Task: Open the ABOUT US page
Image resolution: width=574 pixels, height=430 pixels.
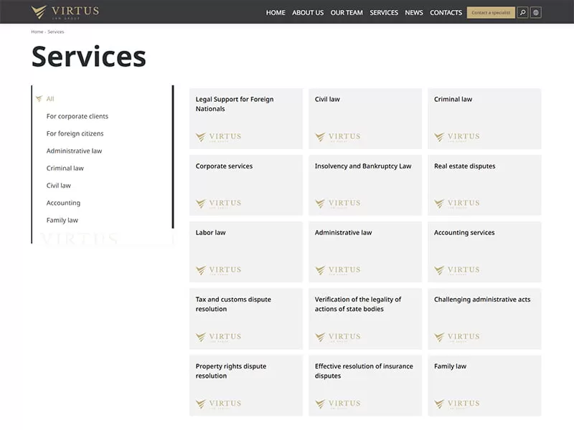Action: 308,12
